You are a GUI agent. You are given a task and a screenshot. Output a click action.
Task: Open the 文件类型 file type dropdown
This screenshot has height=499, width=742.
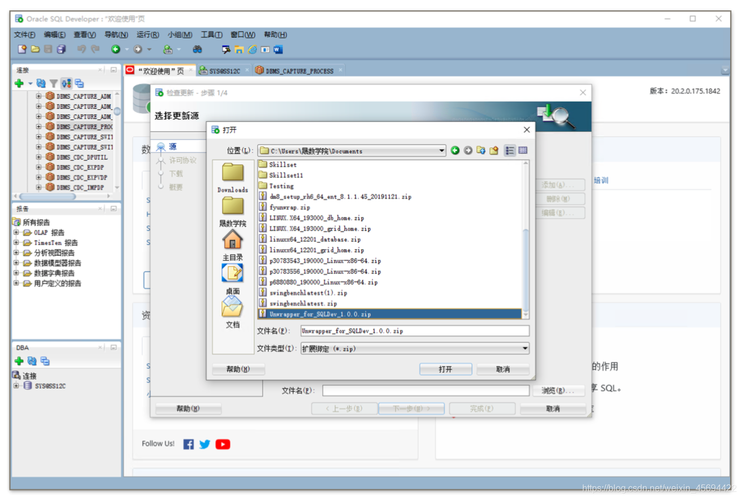click(x=525, y=349)
